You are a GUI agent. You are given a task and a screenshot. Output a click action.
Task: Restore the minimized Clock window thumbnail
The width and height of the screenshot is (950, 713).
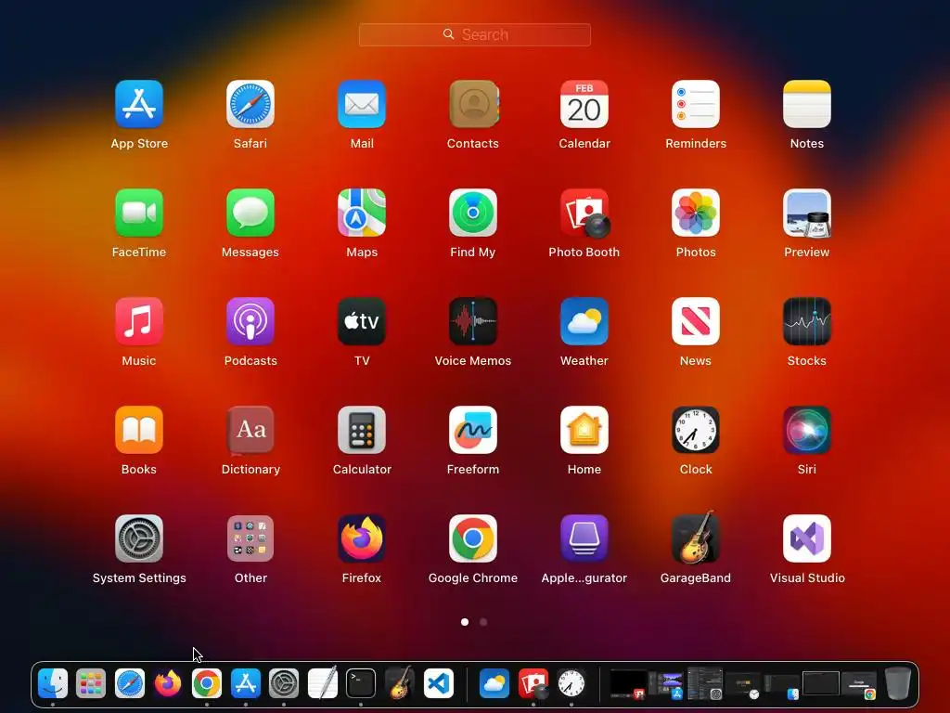tap(743, 685)
